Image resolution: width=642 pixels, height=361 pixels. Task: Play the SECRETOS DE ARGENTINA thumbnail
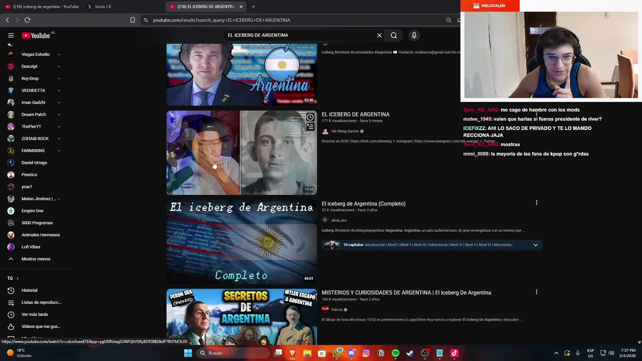(x=242, y=317)
